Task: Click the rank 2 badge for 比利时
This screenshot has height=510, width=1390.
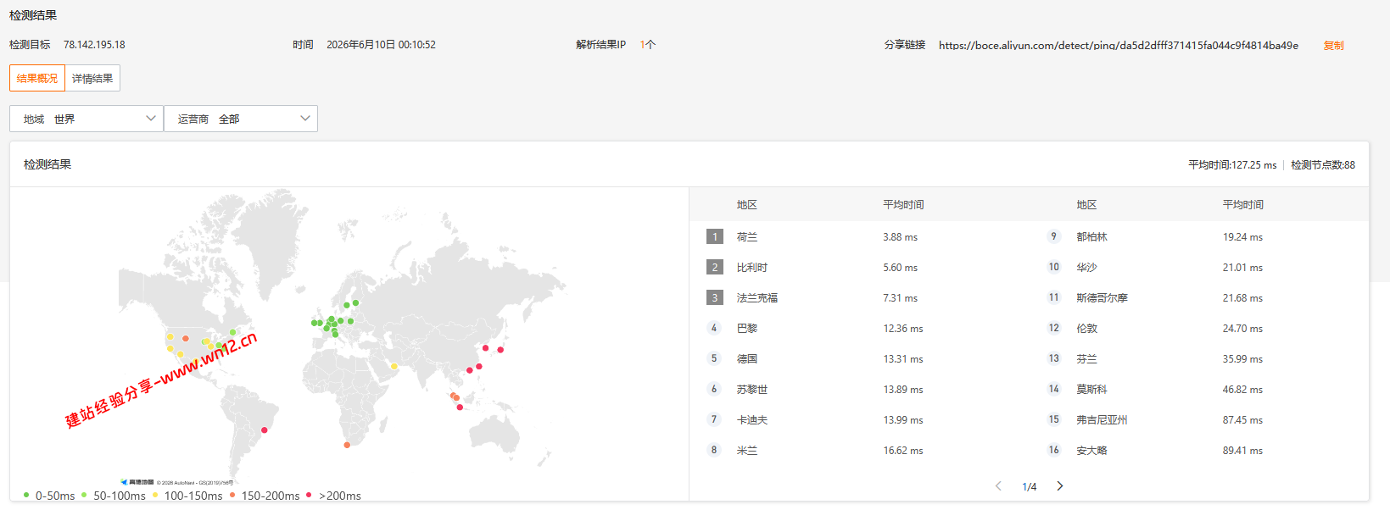Action: tap(715, 268)
